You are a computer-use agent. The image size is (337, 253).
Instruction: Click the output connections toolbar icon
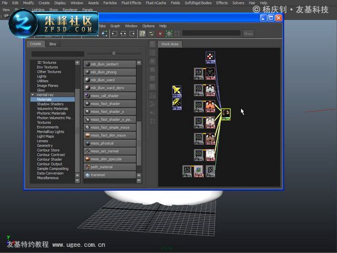pyautogui.click(x=132, y=34)
